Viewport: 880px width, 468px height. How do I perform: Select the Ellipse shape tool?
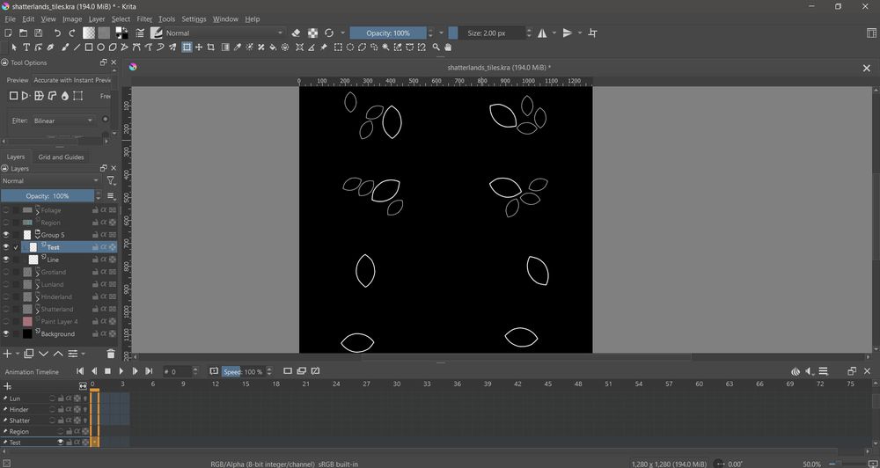click(100, 48)
